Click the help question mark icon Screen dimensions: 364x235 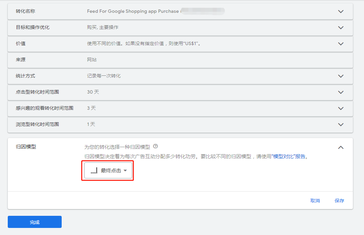155,146
